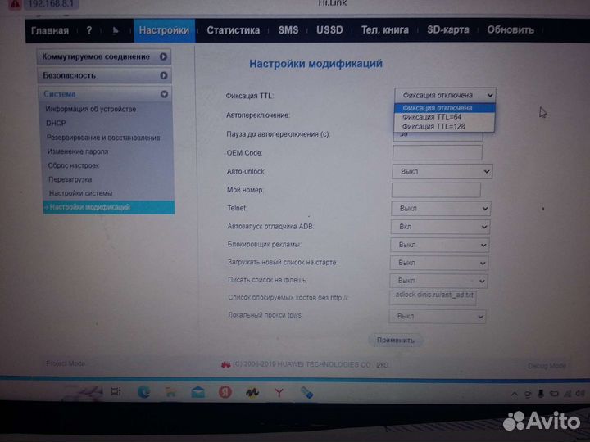This screenshot has width=590, height=442.
Task: Open the Тел. книга tab
Action: (x=385, y=29)
